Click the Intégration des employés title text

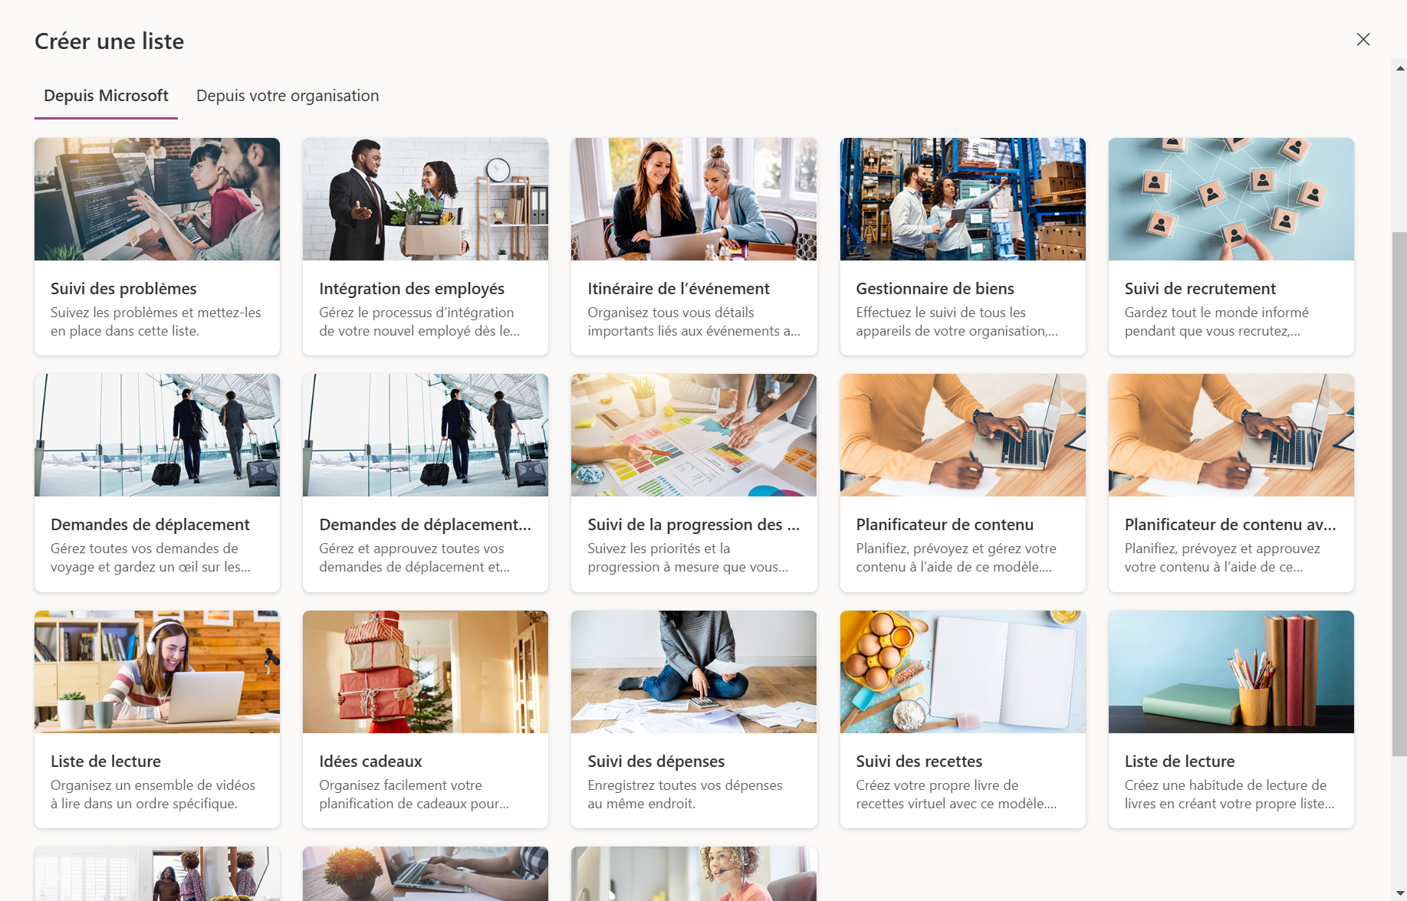pyautogui.click(x=412, y=289)
